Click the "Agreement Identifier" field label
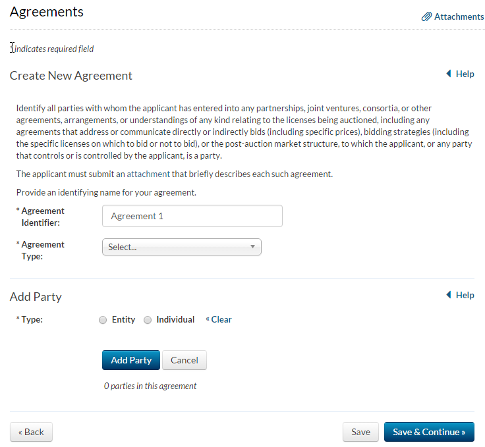Viewport: 485px width, 447px height. (x=43, y=217)
